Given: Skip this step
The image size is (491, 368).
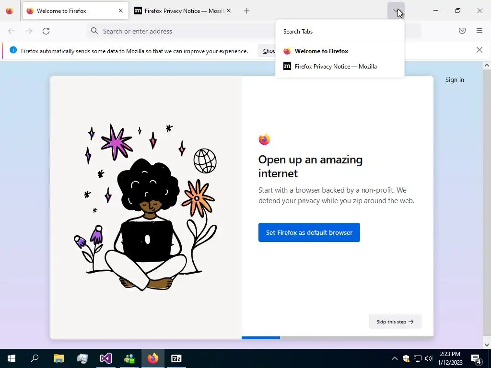Looking at the screenshot, I should (395, 322).
